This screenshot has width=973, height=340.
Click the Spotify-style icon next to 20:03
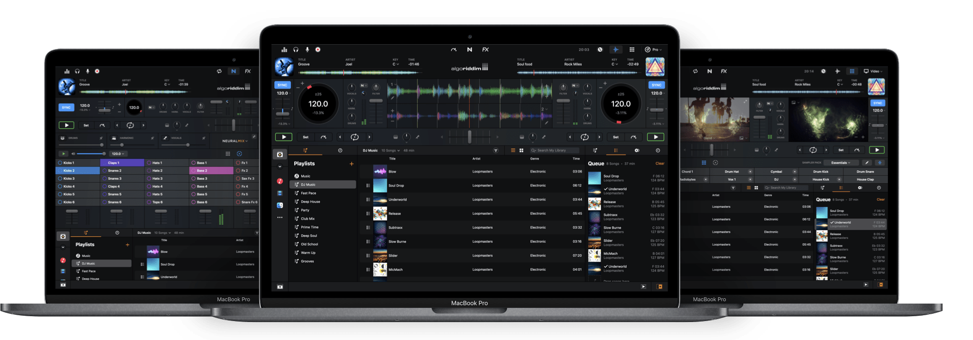pyautogui.click(x=600, y=50)
